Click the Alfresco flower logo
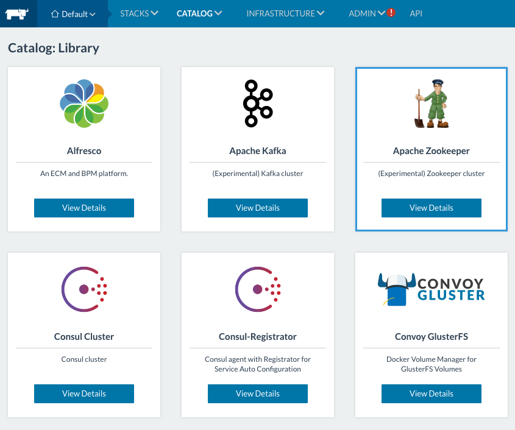 point(84,103)
